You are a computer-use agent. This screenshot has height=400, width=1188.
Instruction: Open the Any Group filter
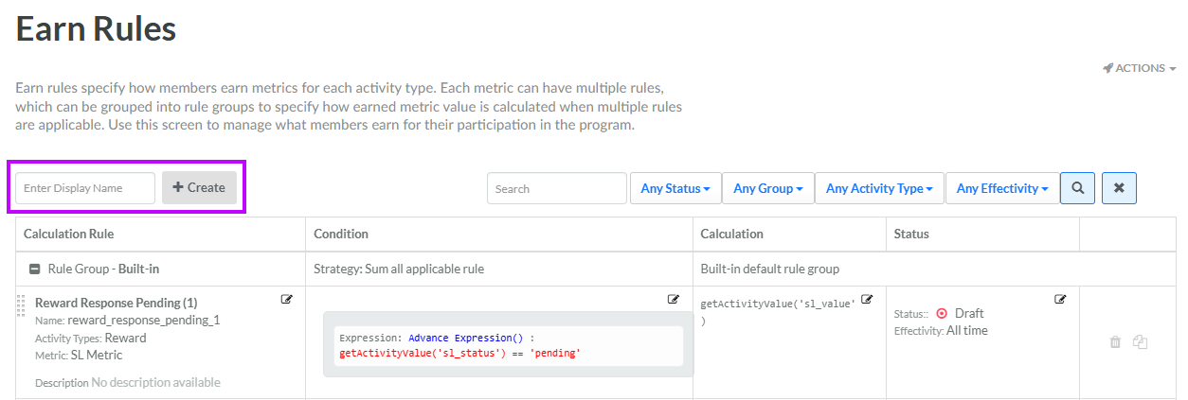pos(767,188)
